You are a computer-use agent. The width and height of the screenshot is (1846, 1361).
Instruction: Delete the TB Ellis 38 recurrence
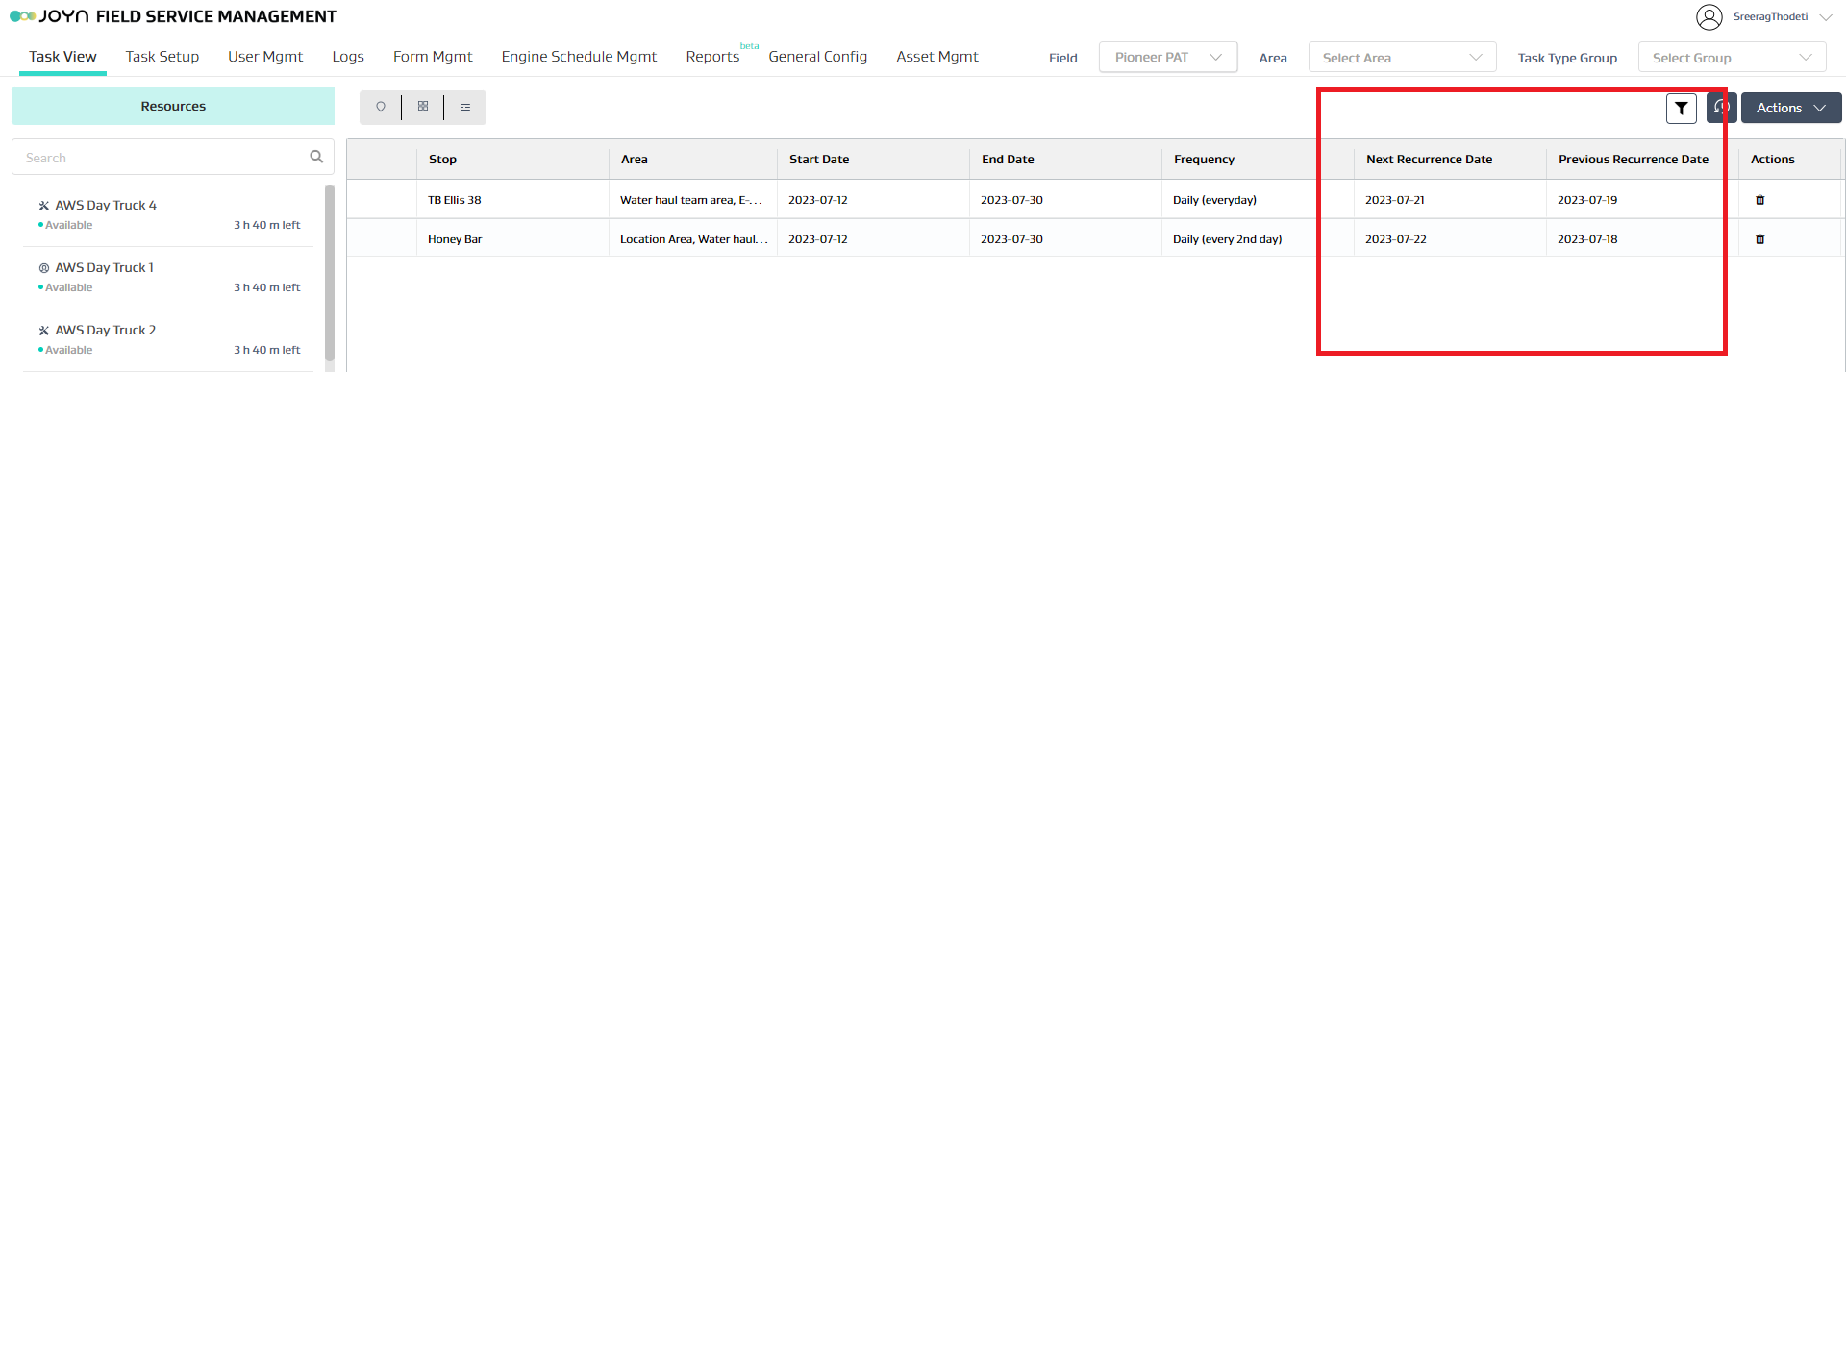[x=1760, y=200]
